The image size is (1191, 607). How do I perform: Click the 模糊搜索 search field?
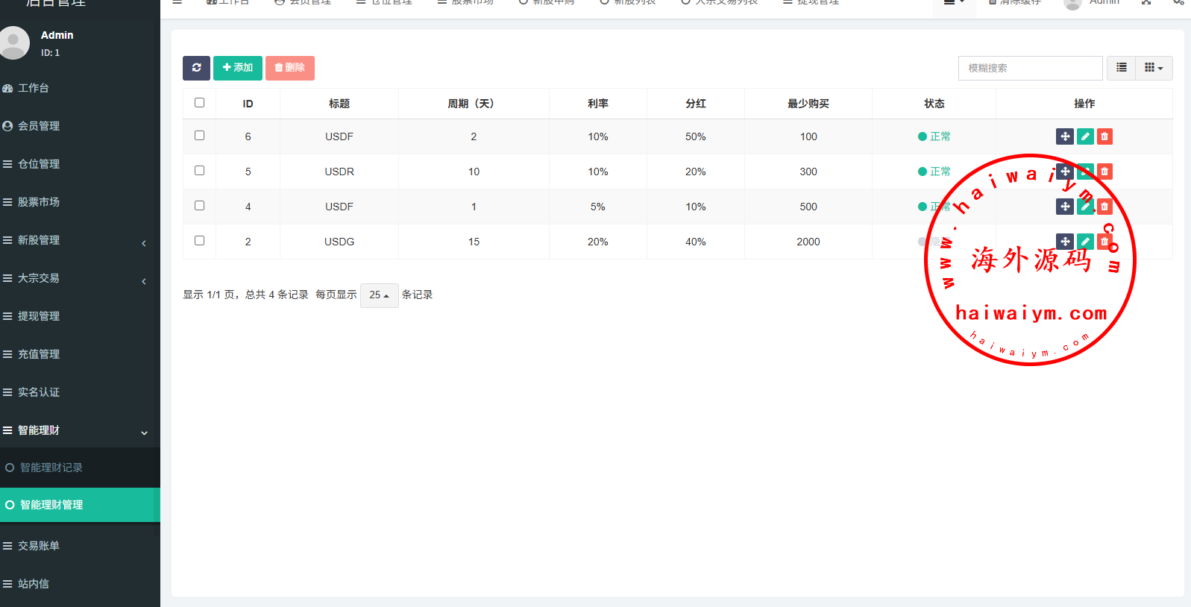click(x=1030, y=68)
